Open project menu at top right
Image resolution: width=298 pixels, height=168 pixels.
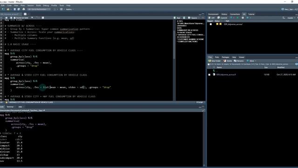click(x=290, y=9)
